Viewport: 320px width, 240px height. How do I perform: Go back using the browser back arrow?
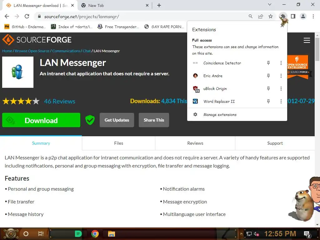tap(7, 16)
